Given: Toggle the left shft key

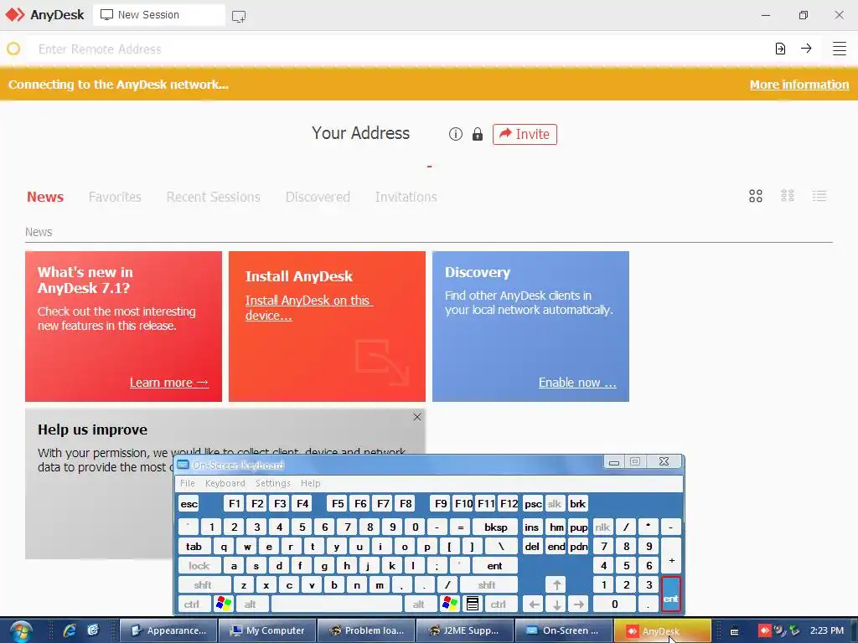Looking at the screenshot, I should click(203, 585).
